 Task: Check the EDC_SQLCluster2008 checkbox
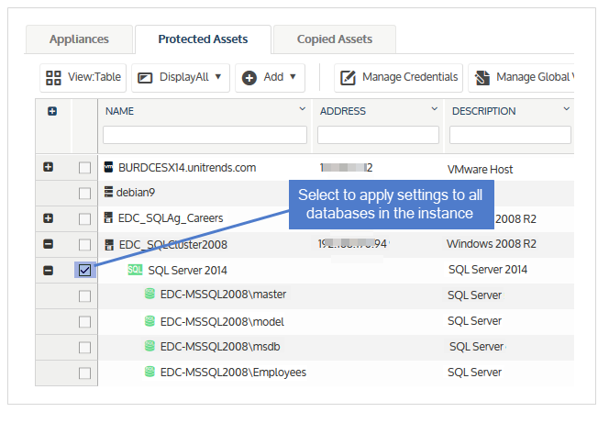point(84,245)
